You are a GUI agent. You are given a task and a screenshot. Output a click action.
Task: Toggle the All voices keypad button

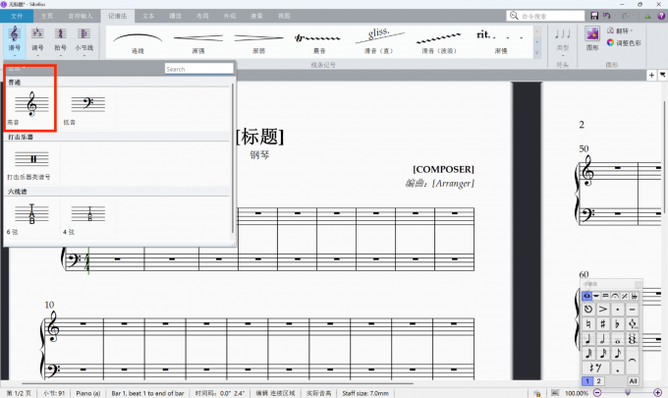(x=633, y=380)
